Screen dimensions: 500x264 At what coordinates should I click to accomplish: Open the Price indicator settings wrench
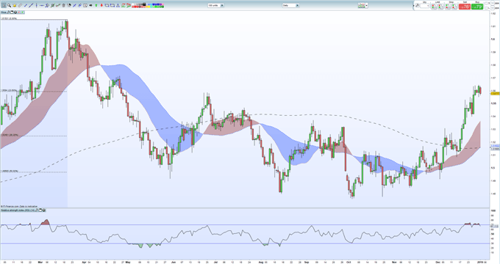8,12
